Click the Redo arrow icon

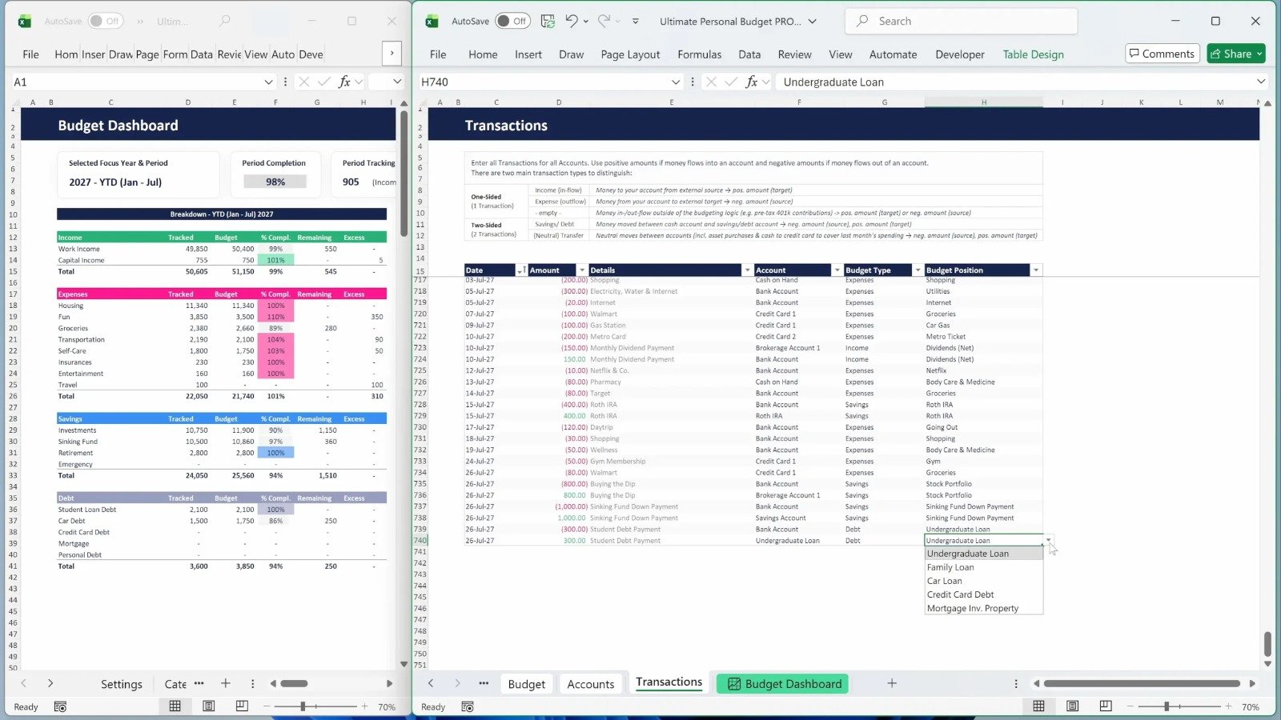pyautogui.click(x=604, y=22)
